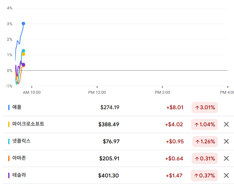
Task: Select Netflix's 1.26% change badge
Action: point(205,141)
